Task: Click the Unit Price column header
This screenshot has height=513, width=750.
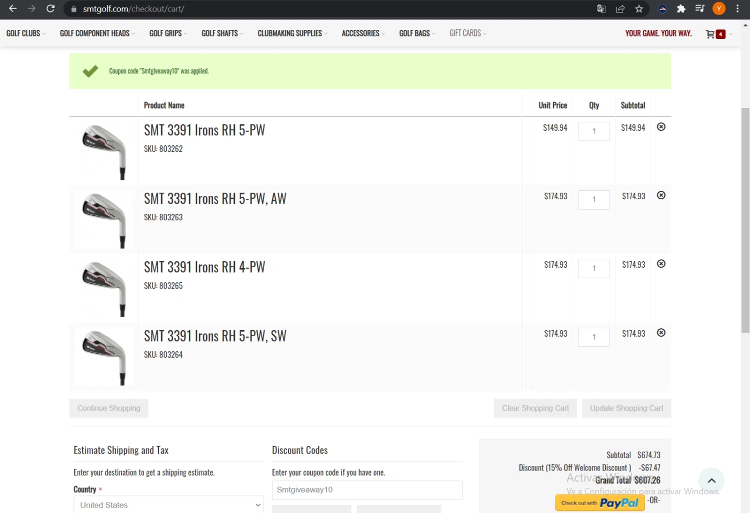Action: coord(552,105)
